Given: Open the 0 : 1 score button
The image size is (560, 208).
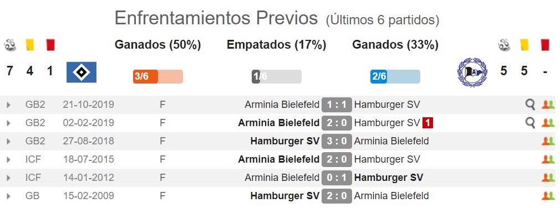Looking at the screenshot, I should coord(337,178).
